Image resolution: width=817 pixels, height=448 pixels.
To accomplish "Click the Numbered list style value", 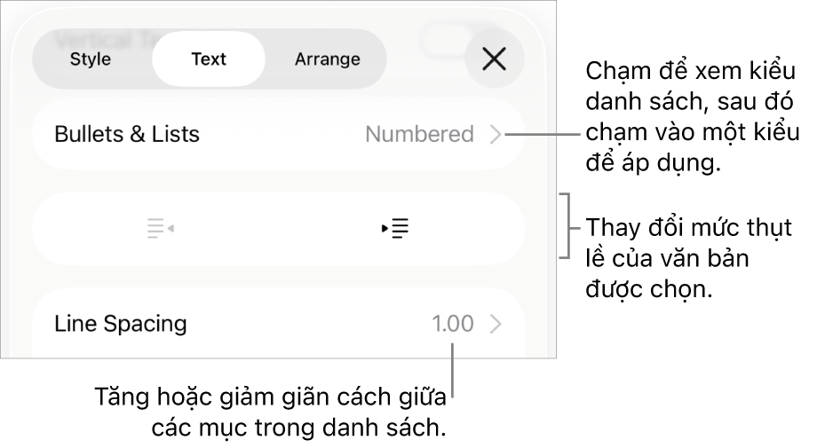I will (419, 135).
